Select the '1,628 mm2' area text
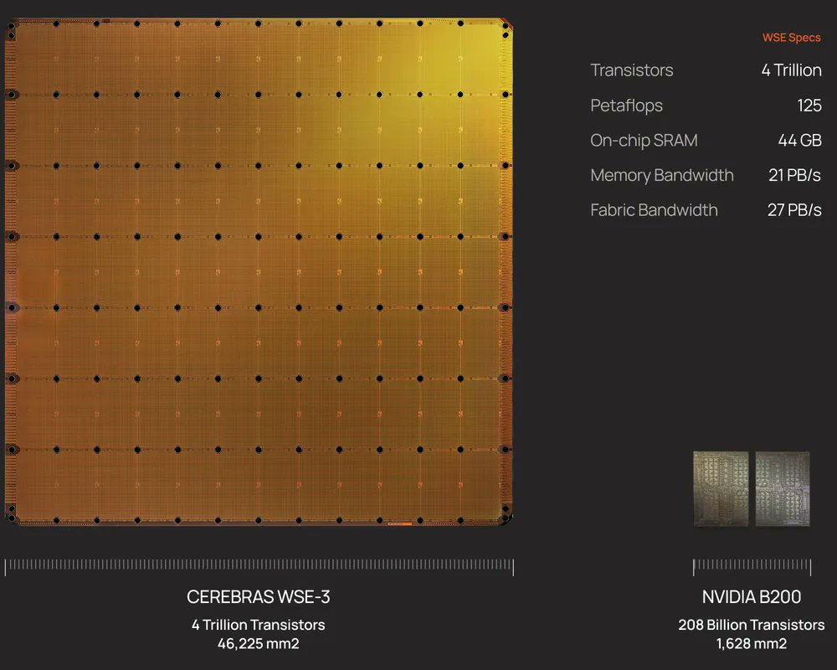Viewport: 837px width, 670px height. click(752, 643)
